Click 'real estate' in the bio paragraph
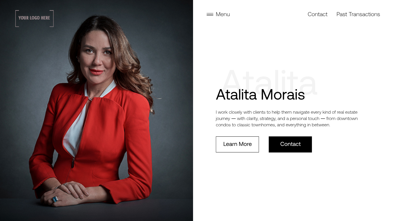This screenshot has height=221, width=393. coord(347,112)
